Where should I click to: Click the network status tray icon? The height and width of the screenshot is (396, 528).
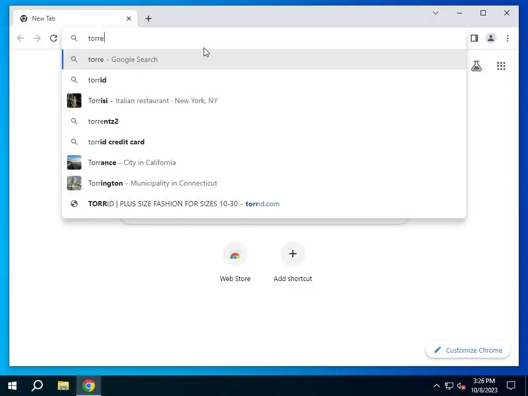pyautogui.click(x=449, y=386)
